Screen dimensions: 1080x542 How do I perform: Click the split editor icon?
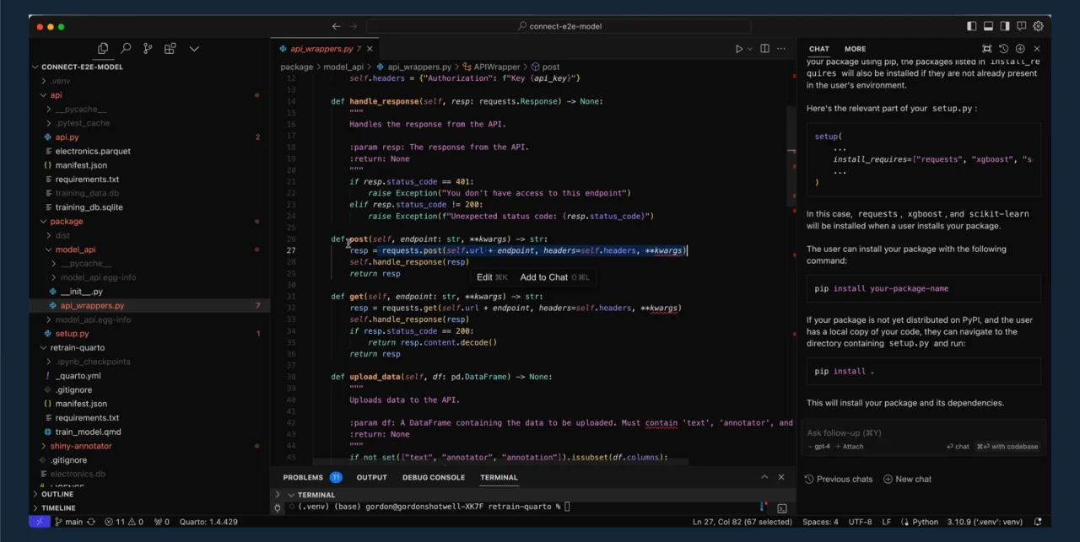tap(764, 49)
